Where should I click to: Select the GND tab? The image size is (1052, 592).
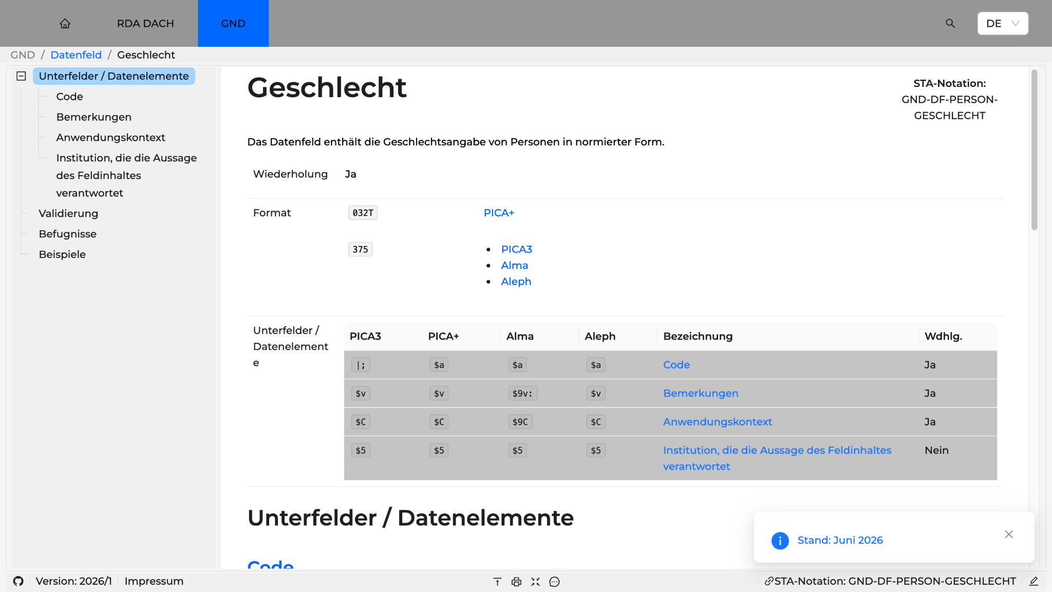(x=233, y=24)
